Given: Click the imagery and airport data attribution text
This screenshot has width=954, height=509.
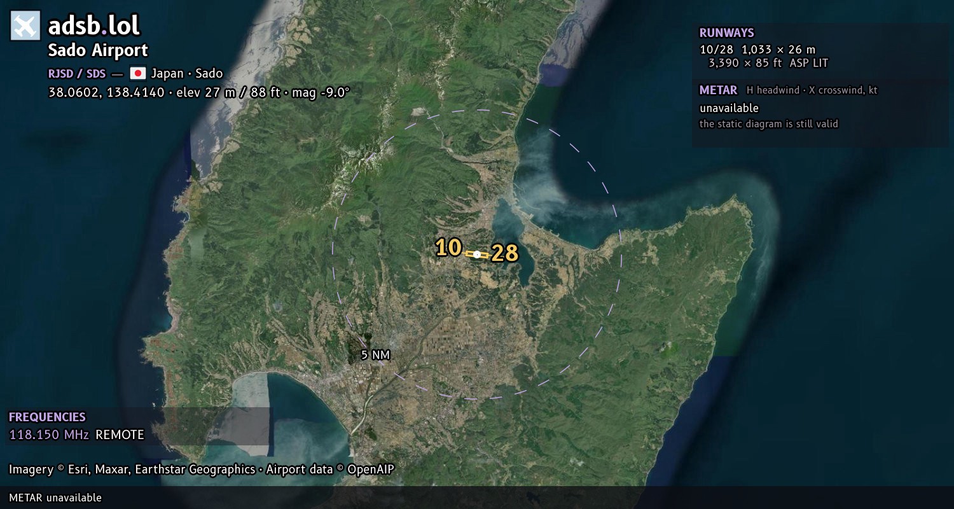Looking at the screenshot, I should tap(202, 470).
